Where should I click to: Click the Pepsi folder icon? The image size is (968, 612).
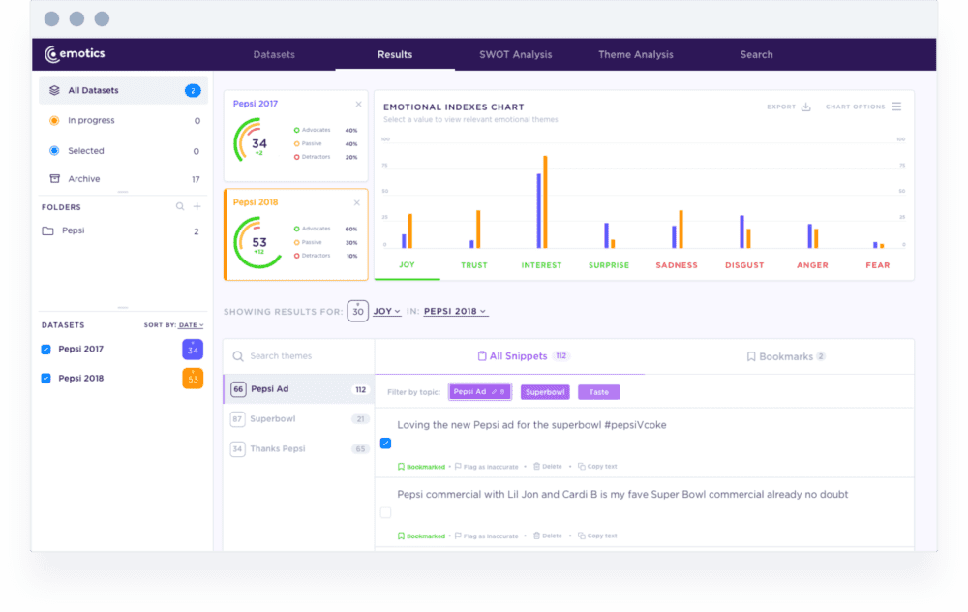click(47, 231)
